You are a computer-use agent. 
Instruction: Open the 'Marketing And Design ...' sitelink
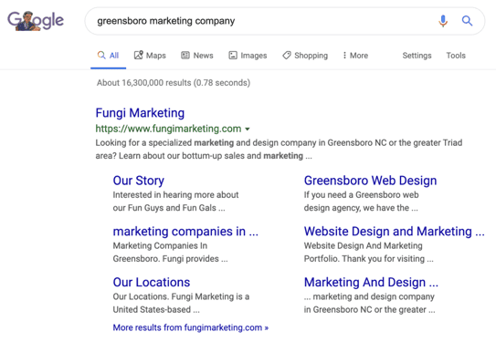click(371, 283)
